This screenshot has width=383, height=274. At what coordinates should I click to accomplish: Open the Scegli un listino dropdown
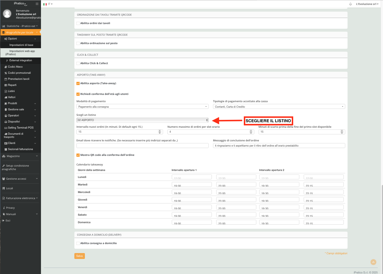click(142, 120)
